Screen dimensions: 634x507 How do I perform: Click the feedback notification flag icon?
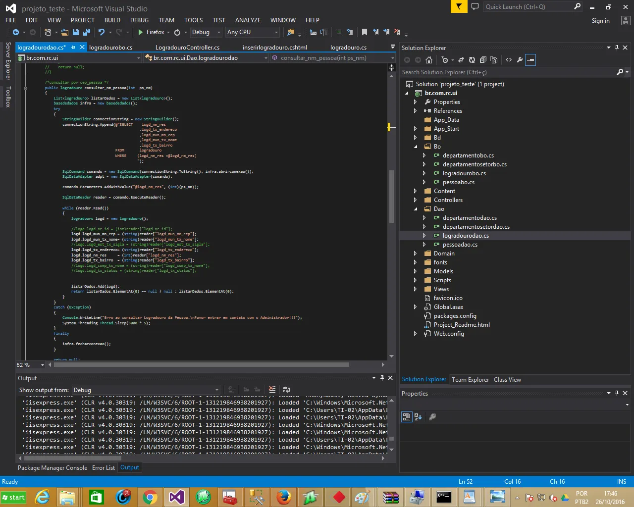(459, 6)
